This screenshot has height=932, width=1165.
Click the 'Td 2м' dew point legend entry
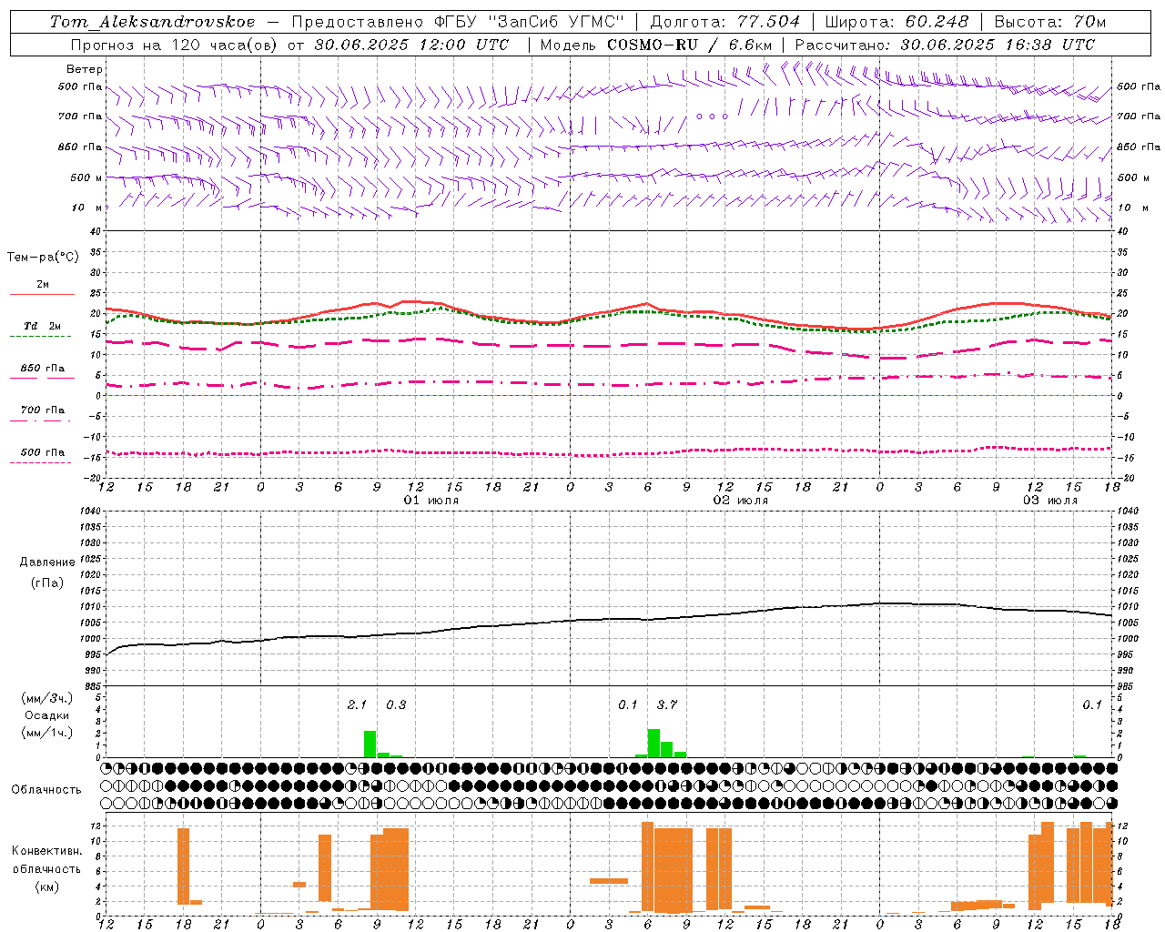(43, 326)
